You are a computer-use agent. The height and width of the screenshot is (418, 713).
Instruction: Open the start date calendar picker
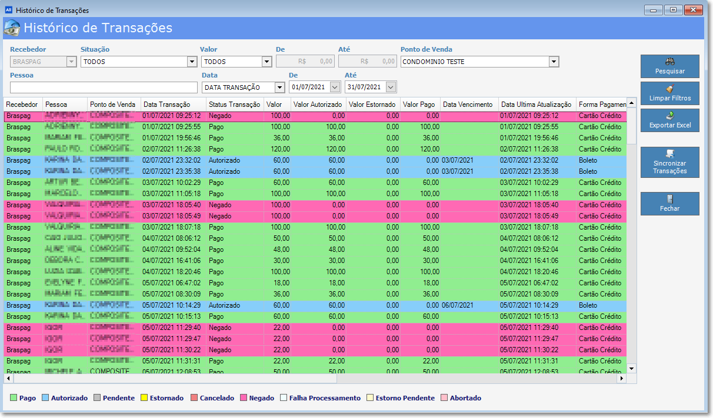[335, 87]
